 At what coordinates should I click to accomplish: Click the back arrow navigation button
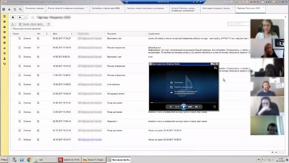20,17
